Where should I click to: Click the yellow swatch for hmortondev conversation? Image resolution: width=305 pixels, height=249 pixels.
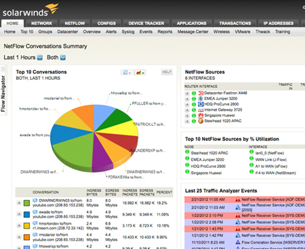(26, 226)
